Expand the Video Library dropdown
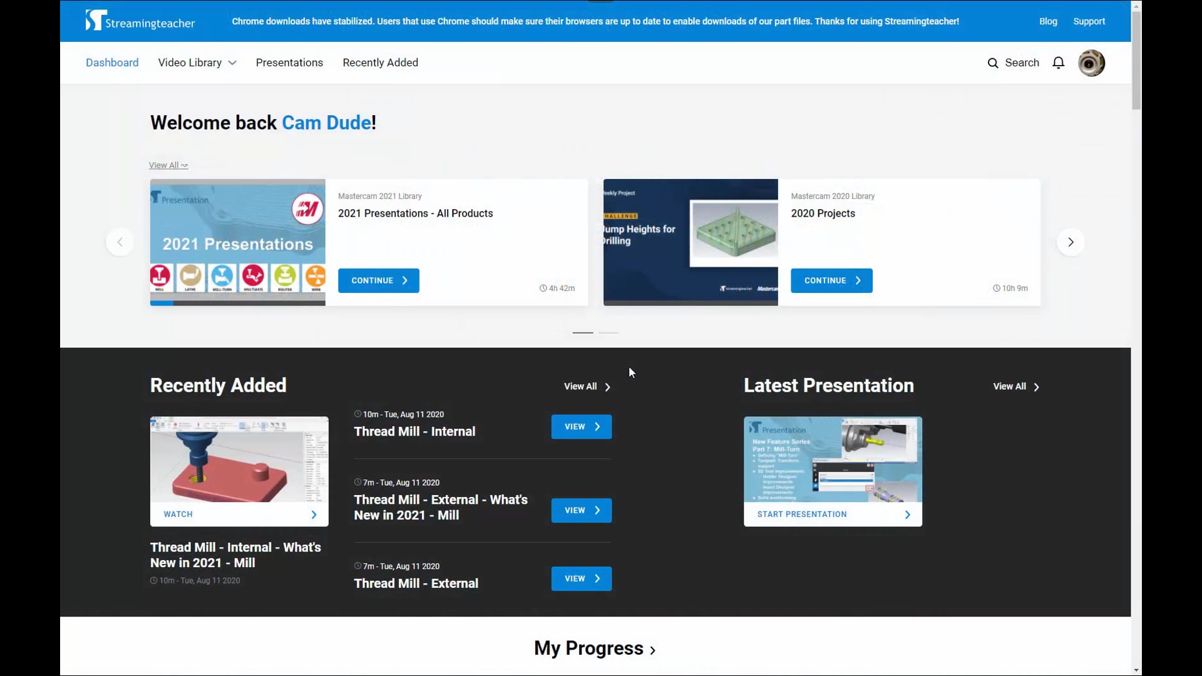Screen dimensions: 1202x676 coord(197,63)
